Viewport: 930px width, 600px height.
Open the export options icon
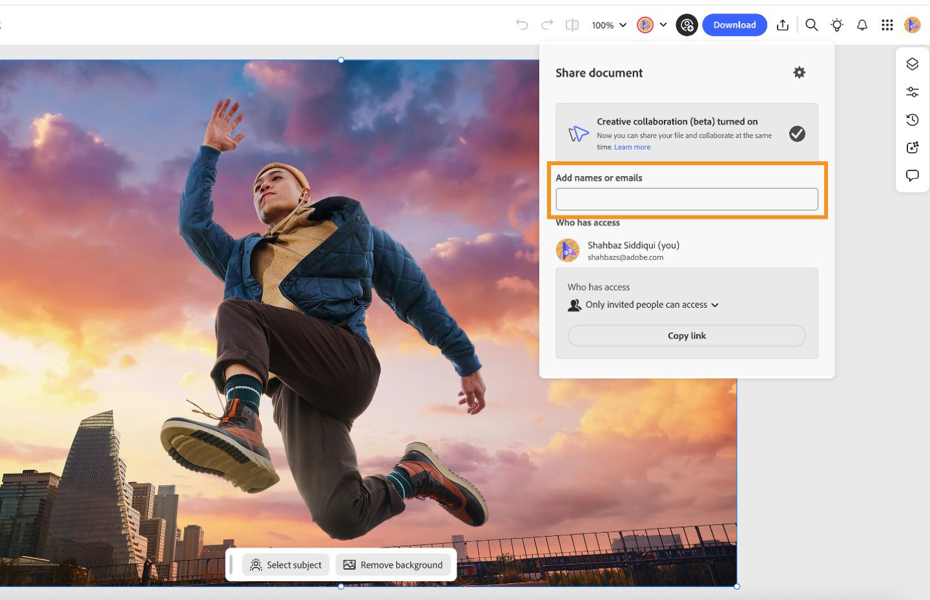pyautogui.click(x=782, y=25)
